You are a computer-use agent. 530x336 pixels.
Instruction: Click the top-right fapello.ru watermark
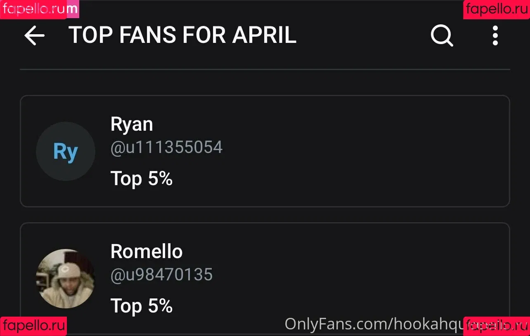[497, 9]
